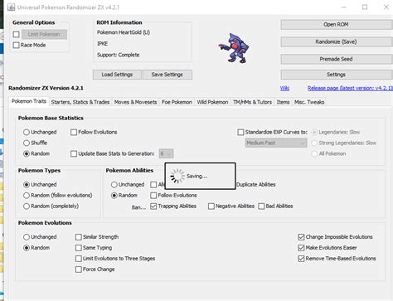Click the Randomize (Save) button
Screen dimensions: 393x301
[x=336, y=41]
